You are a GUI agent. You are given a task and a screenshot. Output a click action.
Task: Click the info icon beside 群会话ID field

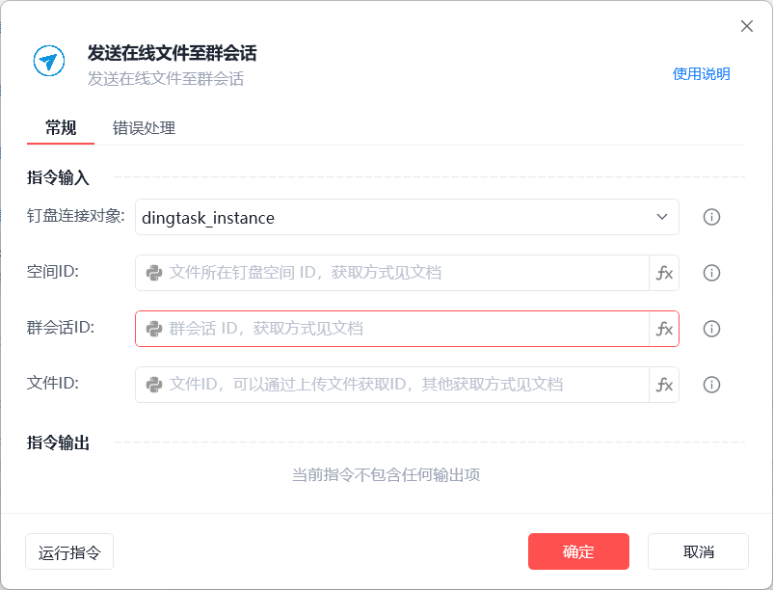(x=712, y=329)
